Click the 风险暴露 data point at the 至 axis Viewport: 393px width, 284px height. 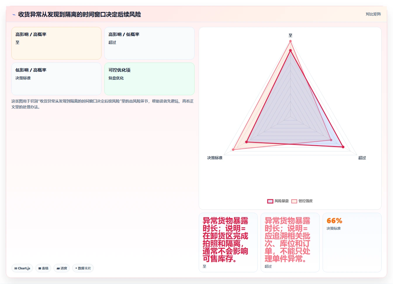[290, 51]
